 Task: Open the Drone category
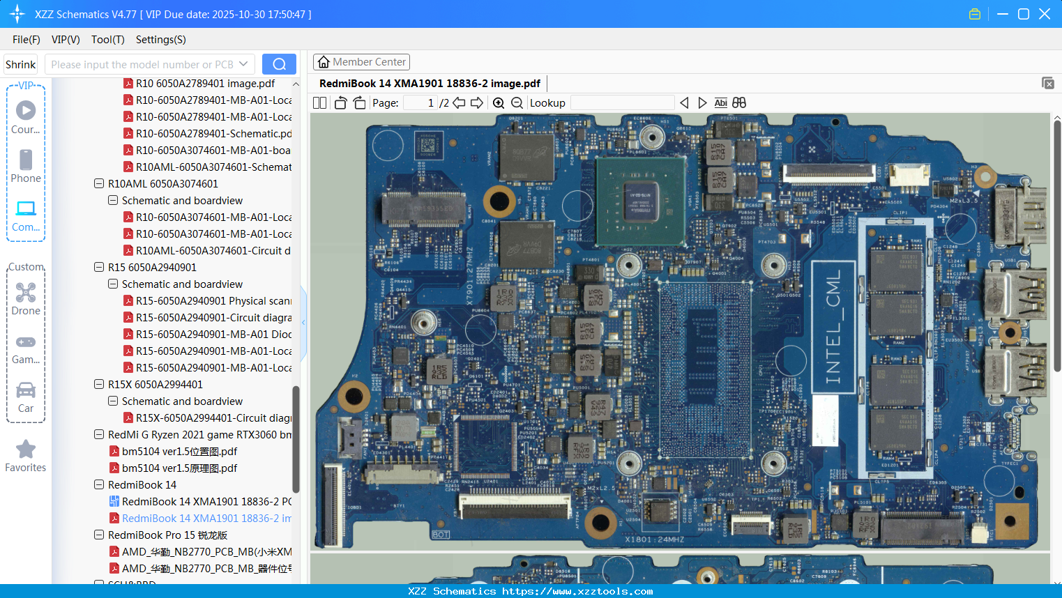coord(26,299)
